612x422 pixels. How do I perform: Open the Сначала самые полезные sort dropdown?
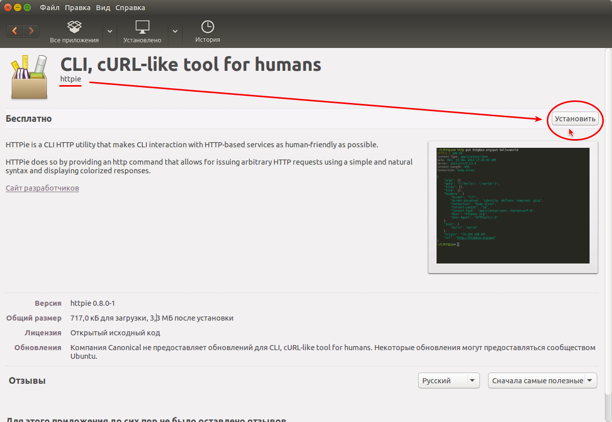point(543,381)
